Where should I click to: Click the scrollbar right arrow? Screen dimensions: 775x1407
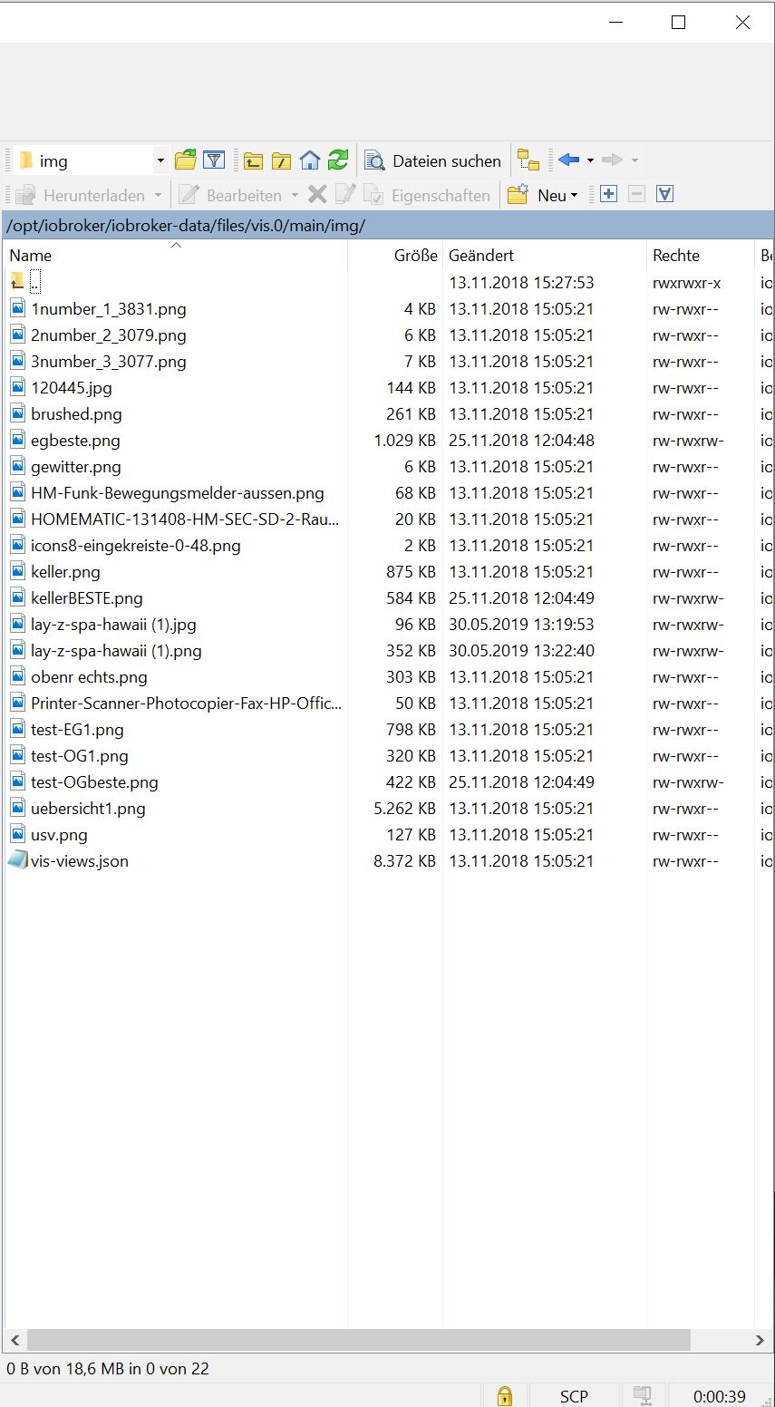[x=760, y=1340]
